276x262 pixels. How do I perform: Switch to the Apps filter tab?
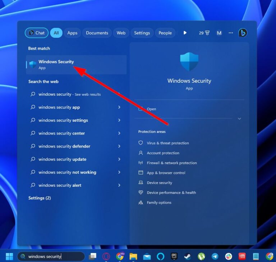72,33
